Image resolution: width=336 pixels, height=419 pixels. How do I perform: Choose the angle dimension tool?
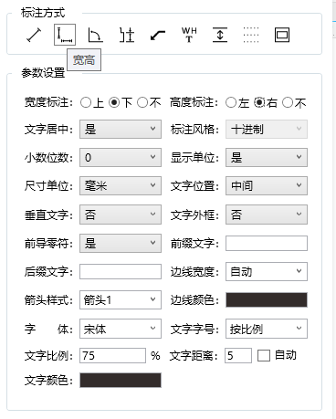coord(95,35)
